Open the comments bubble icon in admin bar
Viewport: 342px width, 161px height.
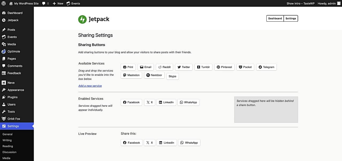click(x=44, y=3)
